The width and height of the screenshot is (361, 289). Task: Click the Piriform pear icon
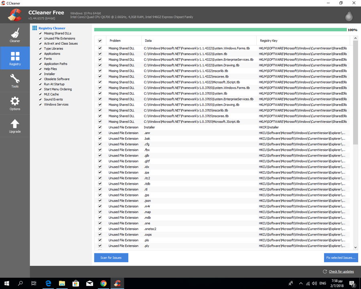coord(349,15)
